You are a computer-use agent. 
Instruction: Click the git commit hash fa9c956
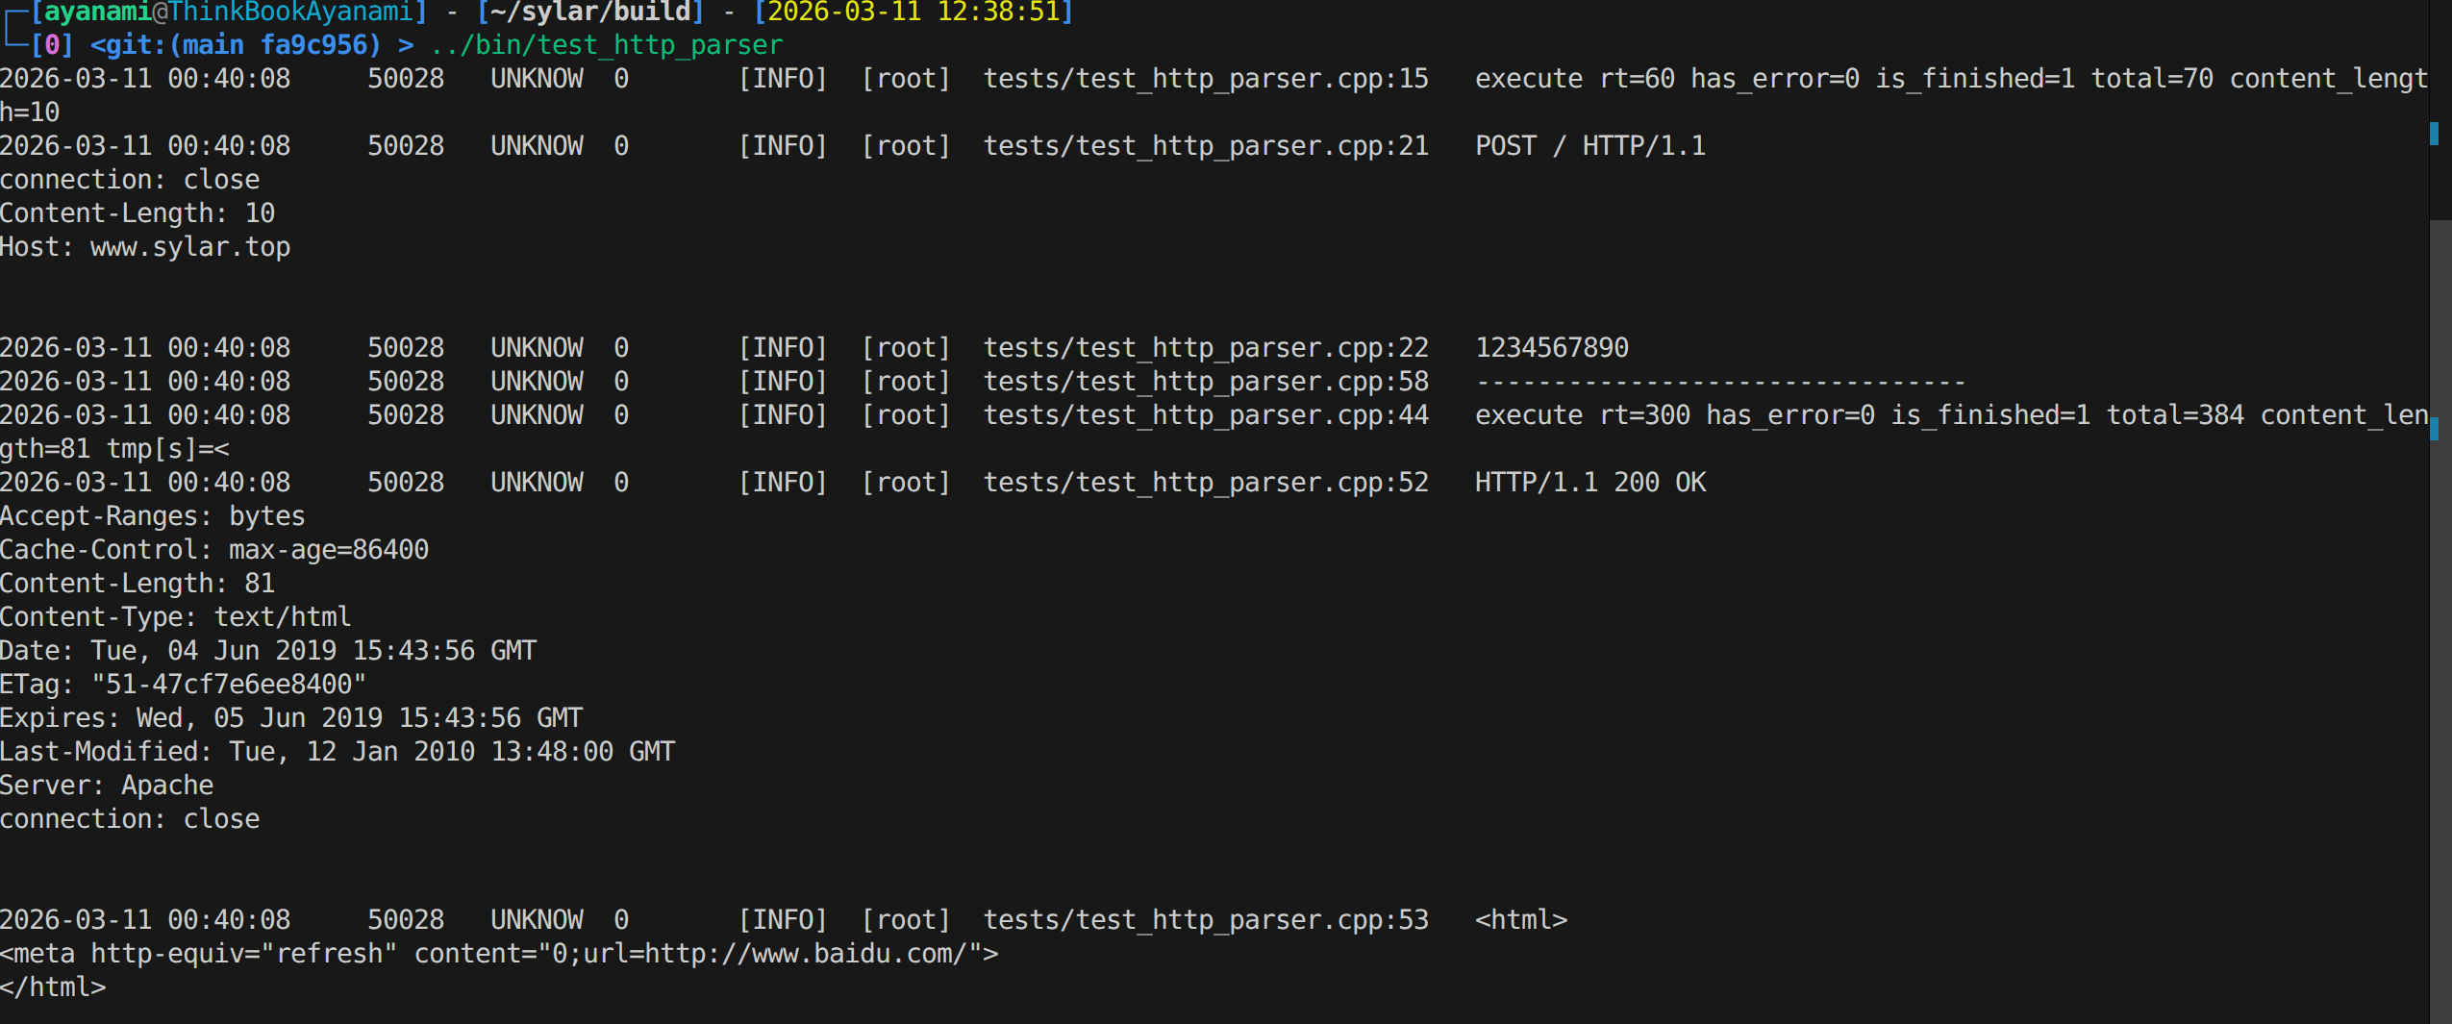click(x=314, y=45)
